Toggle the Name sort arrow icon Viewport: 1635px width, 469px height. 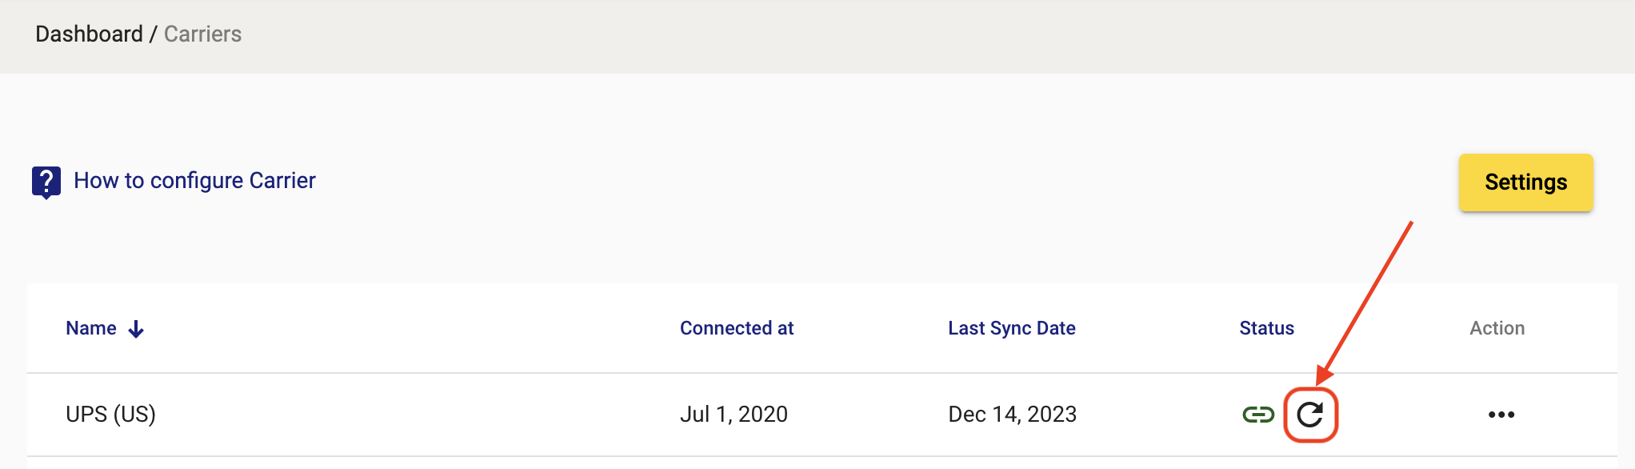136,329
